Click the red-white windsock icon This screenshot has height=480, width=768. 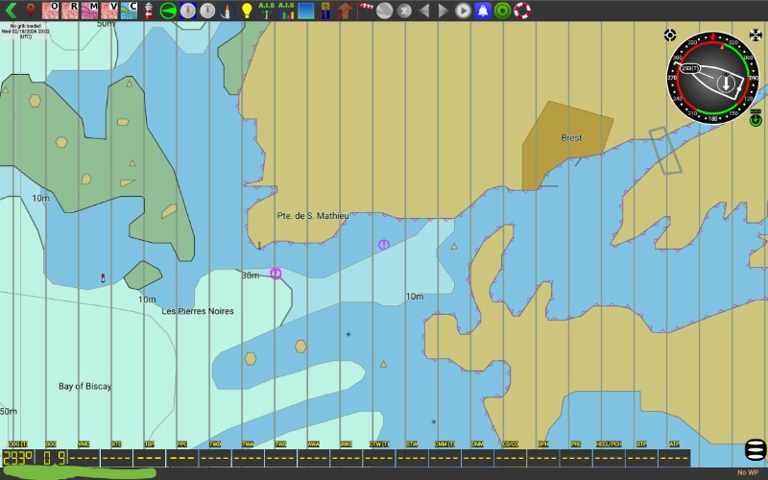point(366,11)
